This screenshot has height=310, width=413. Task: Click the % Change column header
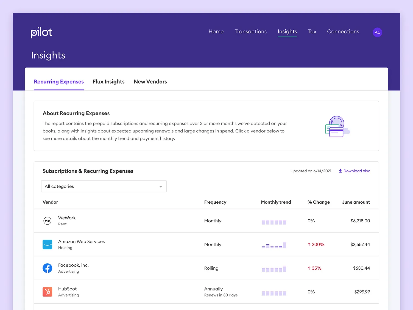(319, 202)
